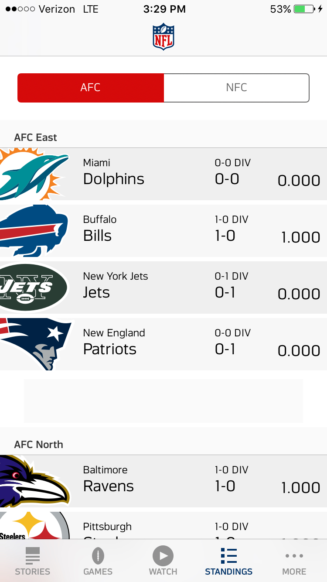Tap the New England Patriots logo
The image size is (327, 582).
tap(37, 344)
